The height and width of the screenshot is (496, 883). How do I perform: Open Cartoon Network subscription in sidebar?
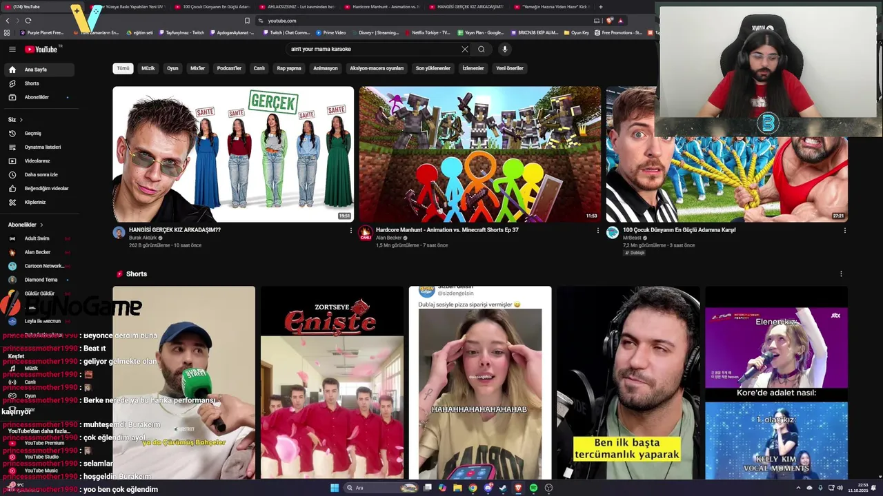tap(39, 266)
